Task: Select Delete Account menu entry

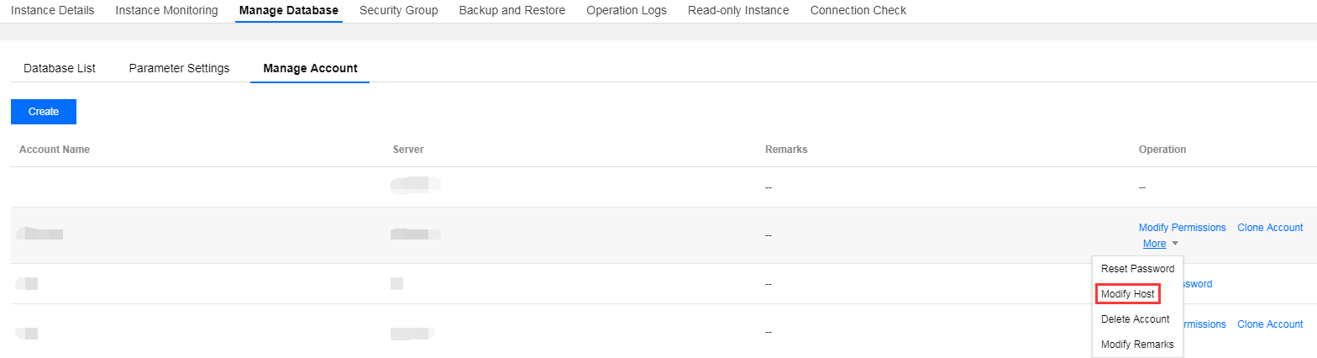Action: (x=1135, y=319)
